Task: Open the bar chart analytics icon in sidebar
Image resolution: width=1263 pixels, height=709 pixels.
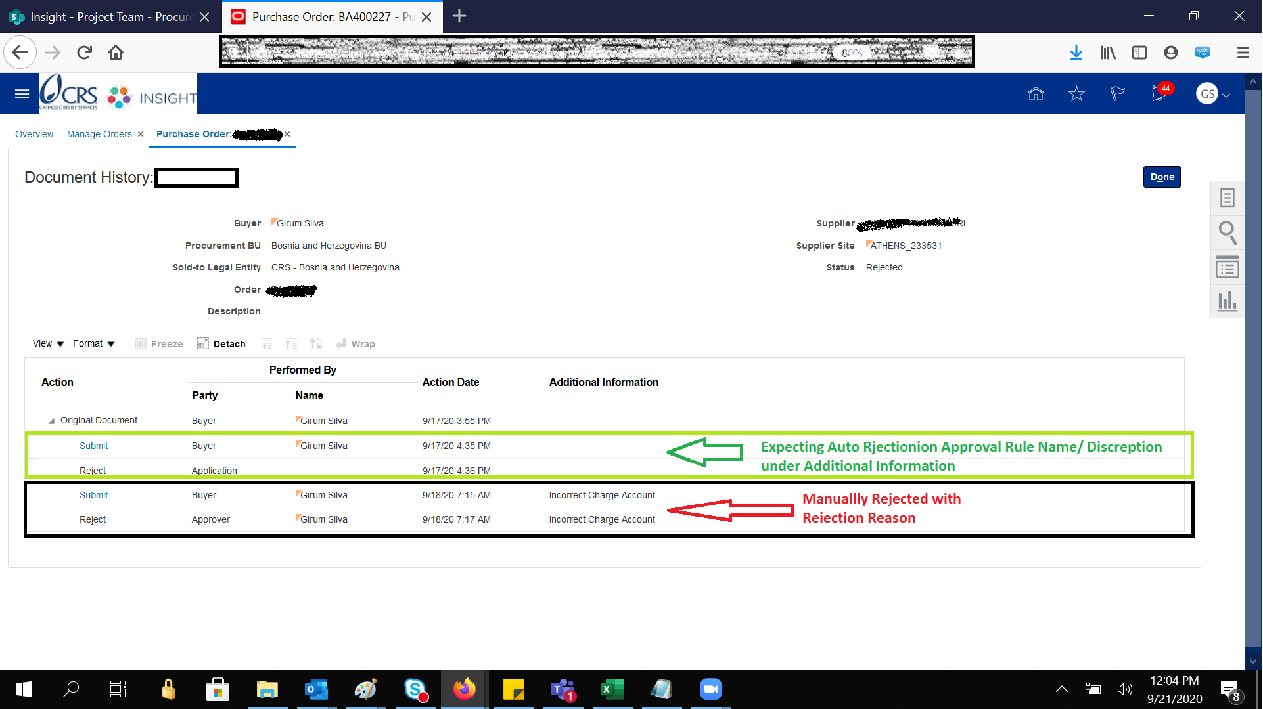Action: [1227, 301]
